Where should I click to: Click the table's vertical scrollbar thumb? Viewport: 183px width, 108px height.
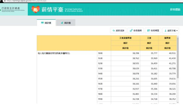[x=178, y=58]
